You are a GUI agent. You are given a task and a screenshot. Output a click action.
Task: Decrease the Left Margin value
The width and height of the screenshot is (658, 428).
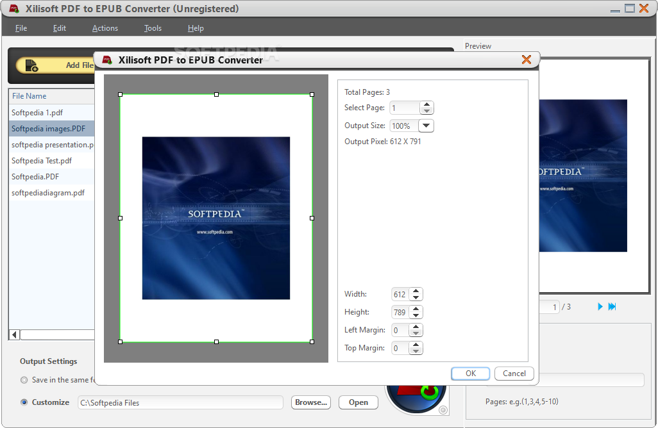tap(416, 333)
